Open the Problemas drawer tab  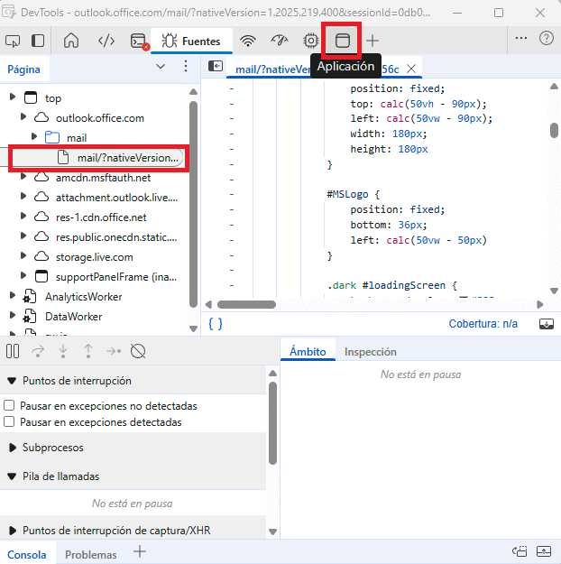coord(90,554)
